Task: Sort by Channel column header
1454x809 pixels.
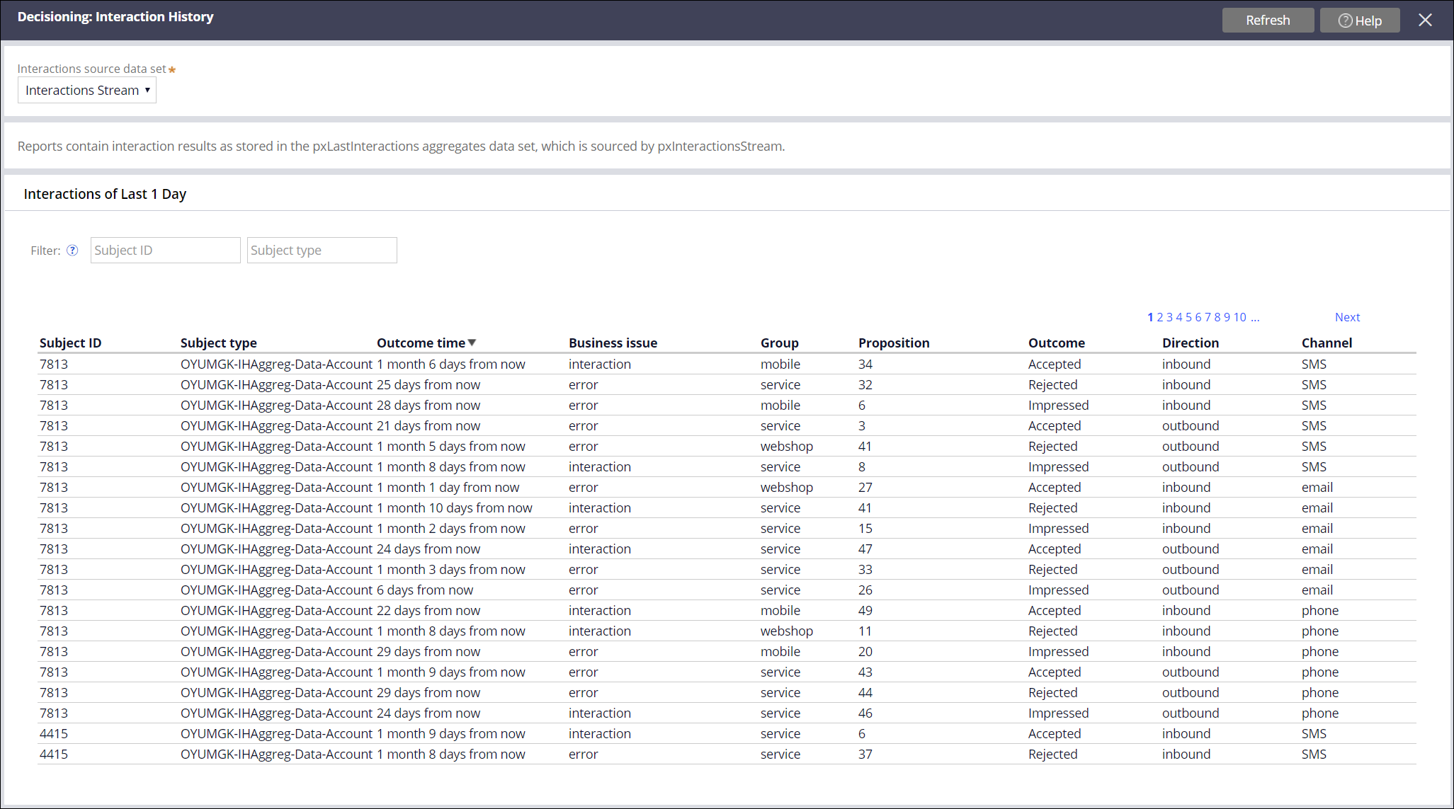Action: pos(1326,343)
